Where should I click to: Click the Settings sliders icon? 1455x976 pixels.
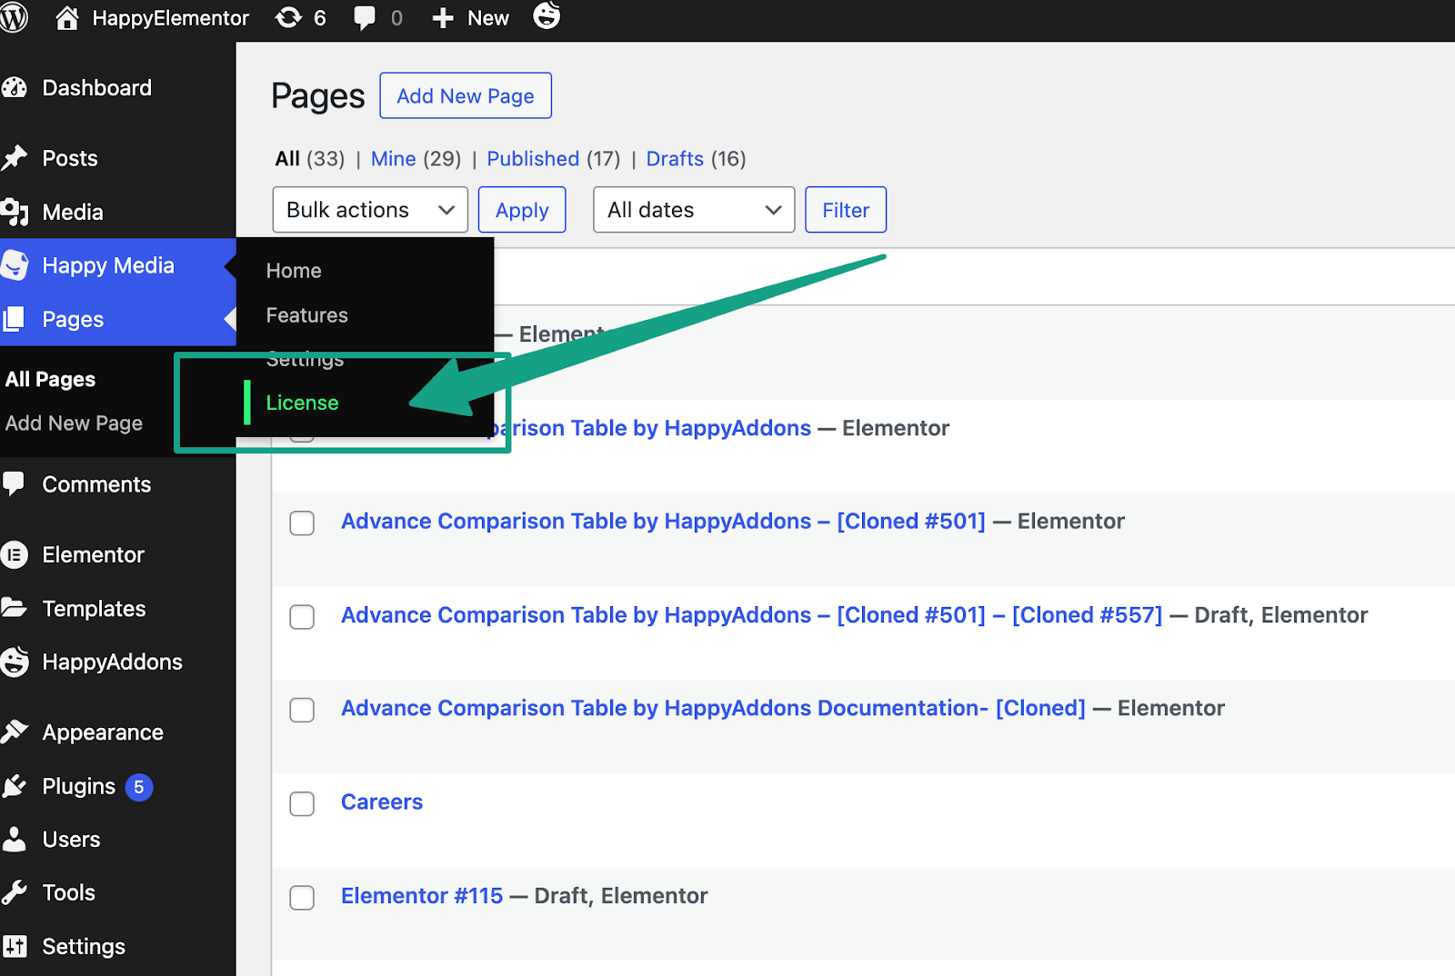click(15, 946)
